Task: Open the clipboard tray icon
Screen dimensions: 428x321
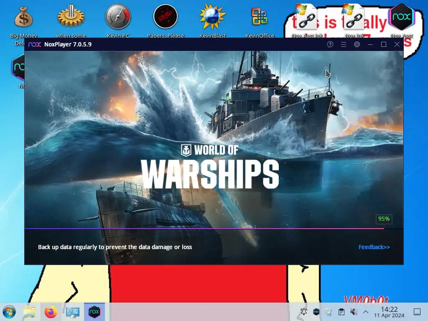Action: point(341,312)
